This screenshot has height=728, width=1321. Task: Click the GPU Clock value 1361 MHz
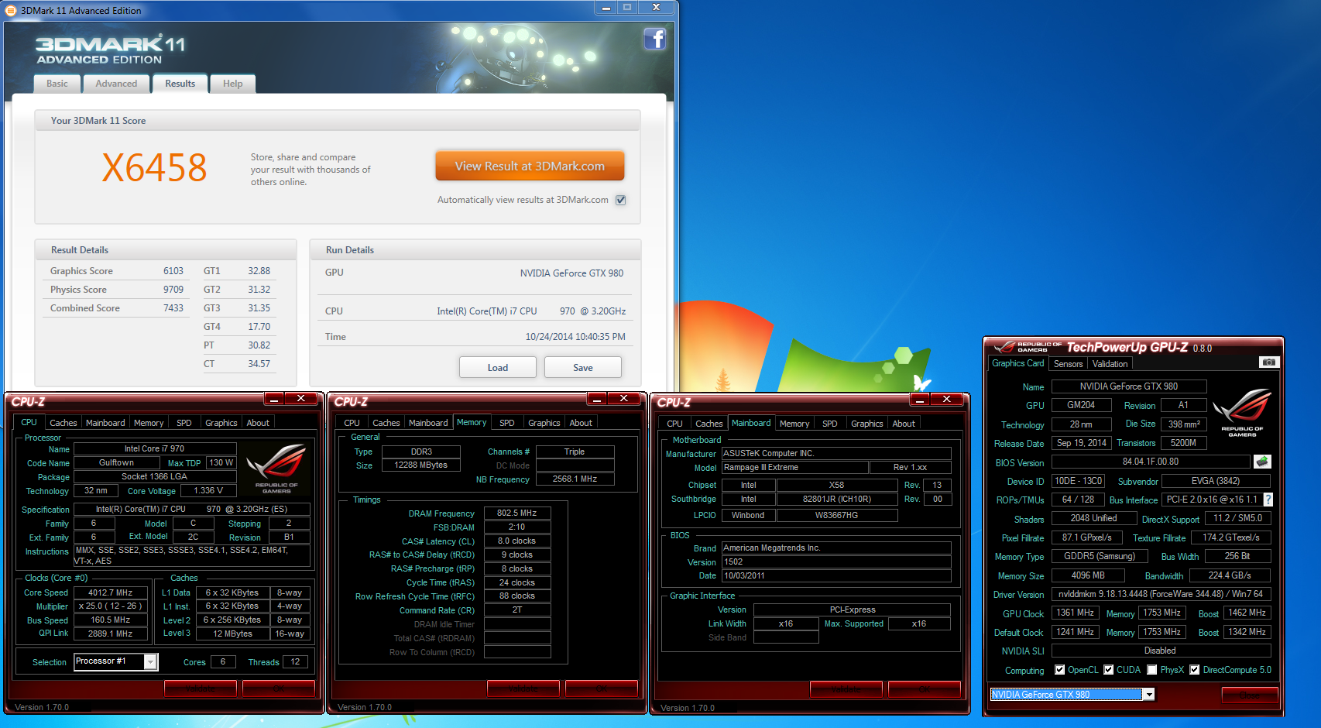1076,613
